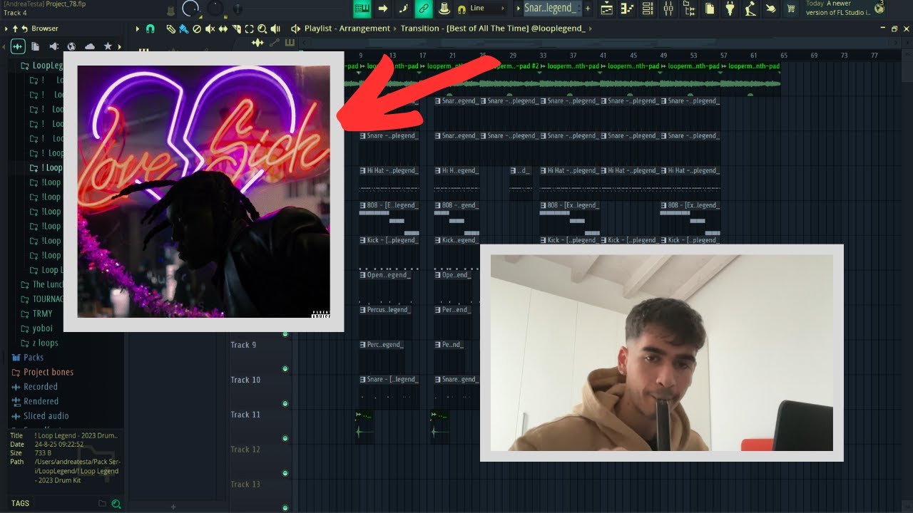Click Playlist - Arrangement breadcrumb
The image size is (913, 513).
(x=347, y=28)
